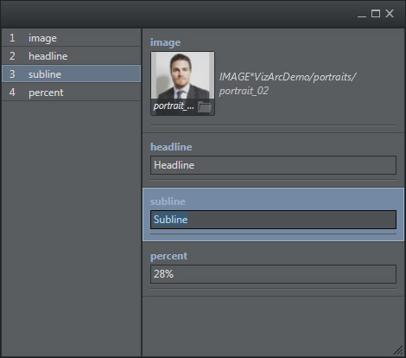Select the image row in the list

(71, 38)
